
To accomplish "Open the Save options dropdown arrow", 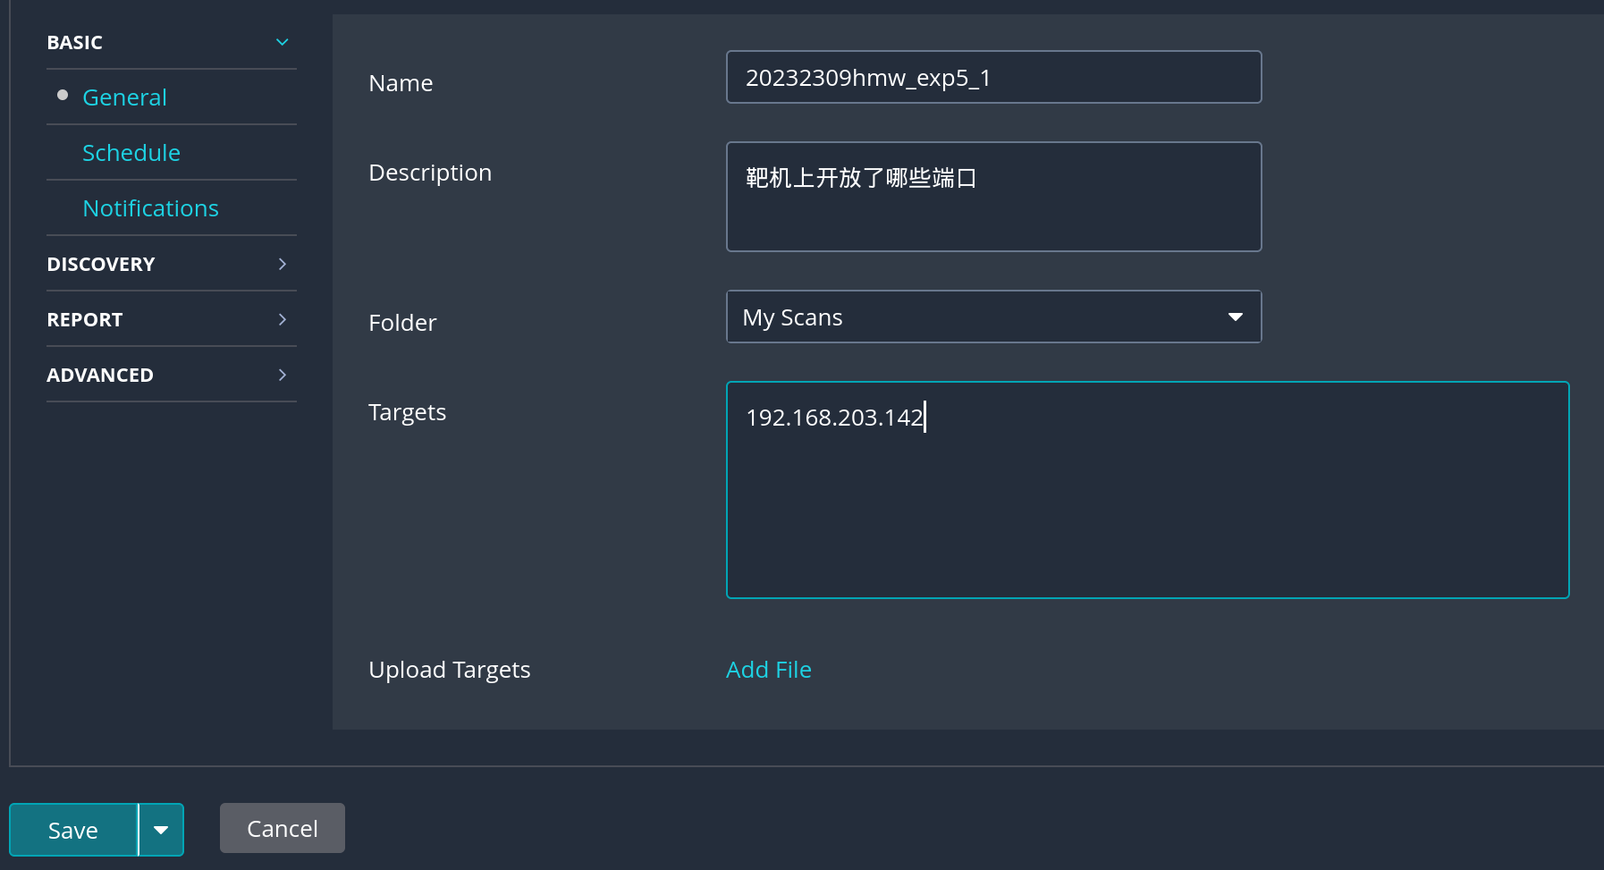I will [161, 830].
